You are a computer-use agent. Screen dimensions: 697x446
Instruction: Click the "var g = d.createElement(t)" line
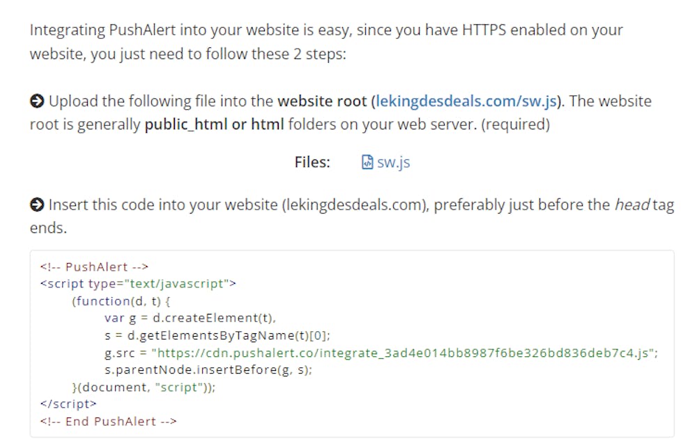pyautogui.click(x=190, y=318)
